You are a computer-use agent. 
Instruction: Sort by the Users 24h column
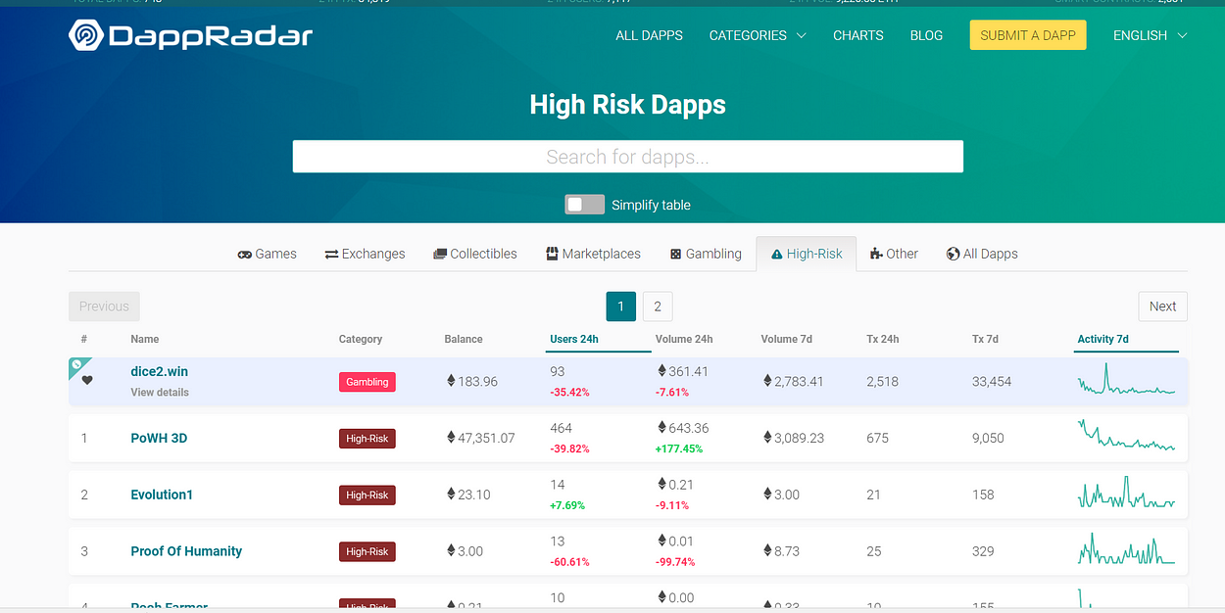coord(574,339)
